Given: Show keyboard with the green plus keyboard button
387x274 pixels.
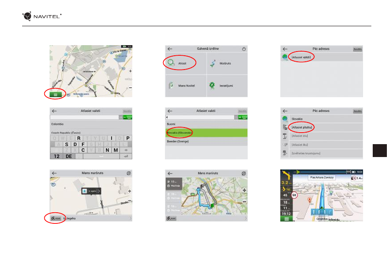Looking at the screenshot, I should (243, 117).
